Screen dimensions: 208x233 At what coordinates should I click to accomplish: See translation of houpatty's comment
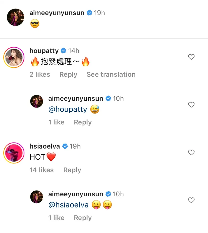click(x=111, y=74)
